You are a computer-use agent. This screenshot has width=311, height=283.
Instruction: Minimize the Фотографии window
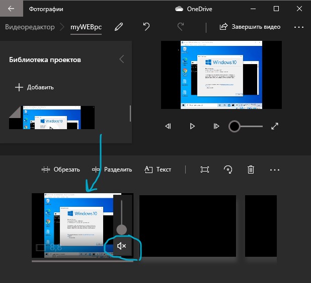[253, 9]
